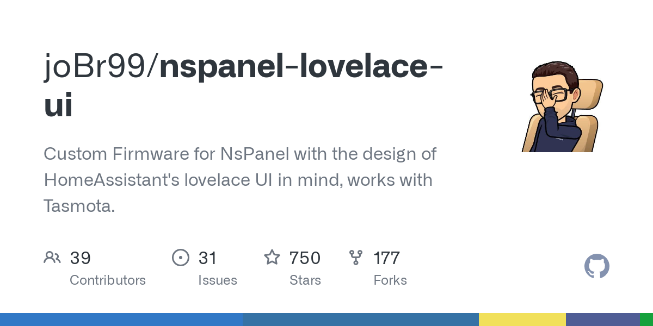Click the 750 stars count
This screenshot has width=653, height=326.
(305, 258)
